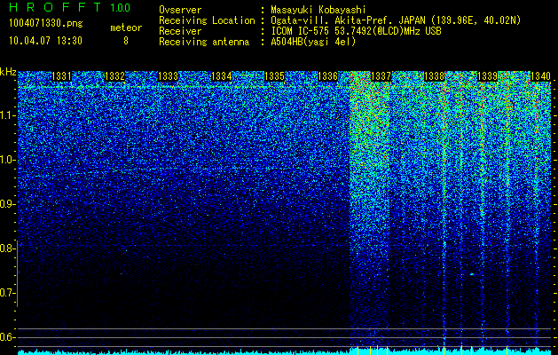Click the Ogata-vill. Akita-Pref. JAPAN location line
This screenshot has width=558, height=355.
[x=396, y=20]
